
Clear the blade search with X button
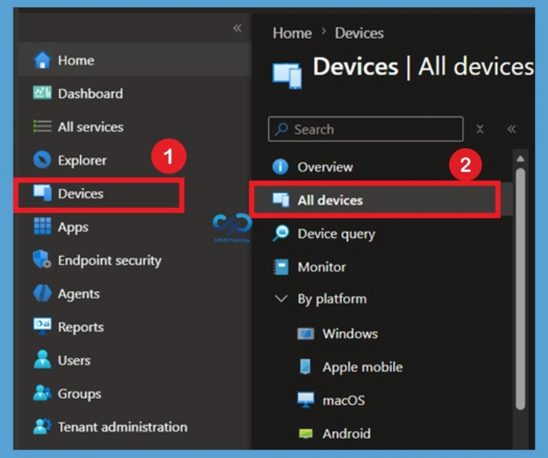click(480, 129)
